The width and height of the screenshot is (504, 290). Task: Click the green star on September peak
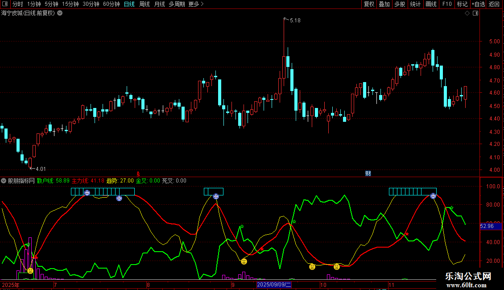[x=242, y=227]
